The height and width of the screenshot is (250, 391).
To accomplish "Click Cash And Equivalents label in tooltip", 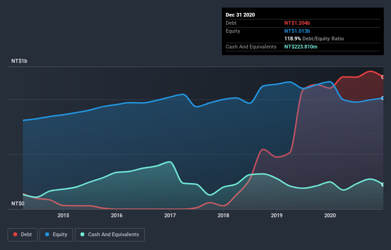I will point(251,47).
